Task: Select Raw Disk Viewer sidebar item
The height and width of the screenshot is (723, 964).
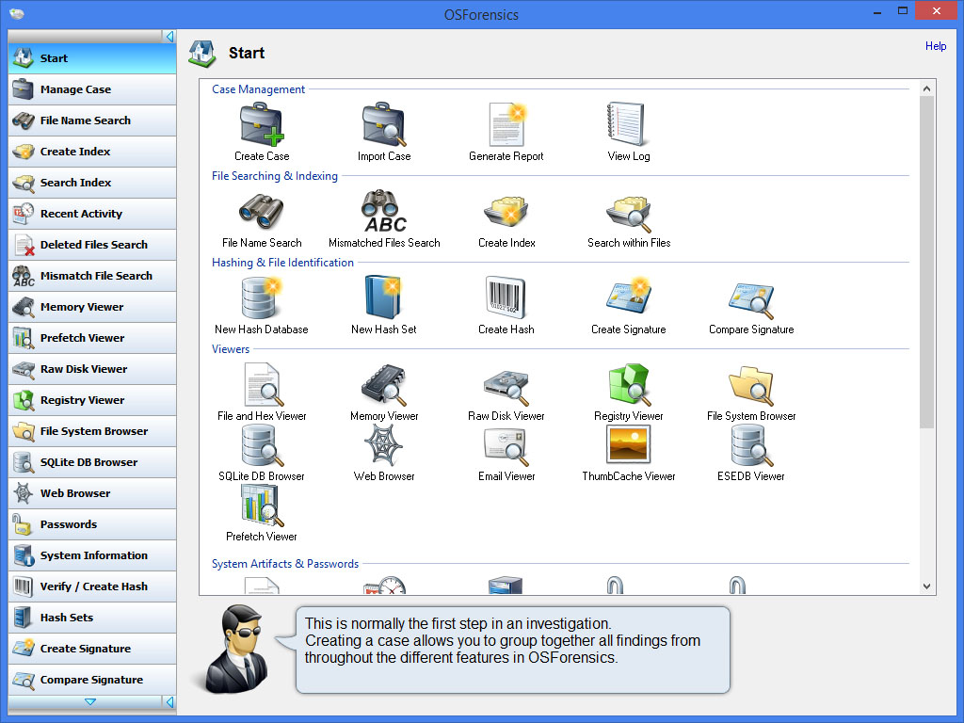Action: pos(92,369)
